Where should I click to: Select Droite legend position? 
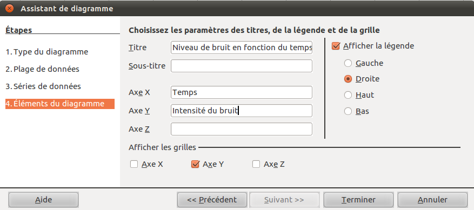348,79
